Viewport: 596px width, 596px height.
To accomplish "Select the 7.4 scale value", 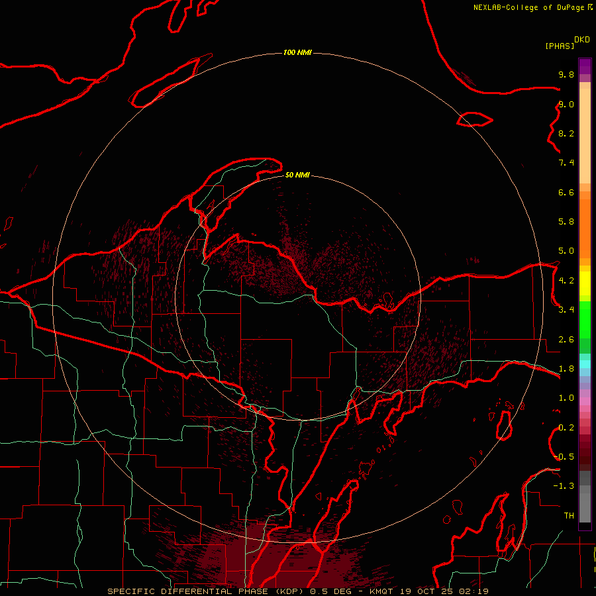I will coord(566,163).
